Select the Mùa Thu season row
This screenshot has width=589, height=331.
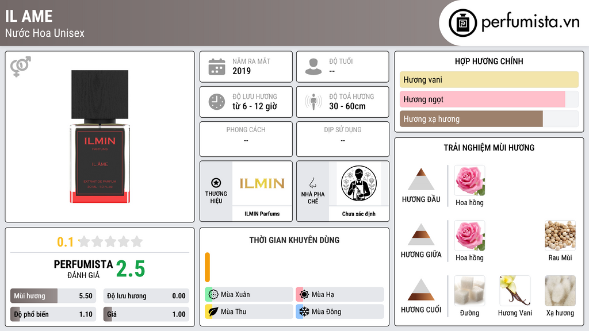pos(249,311)
